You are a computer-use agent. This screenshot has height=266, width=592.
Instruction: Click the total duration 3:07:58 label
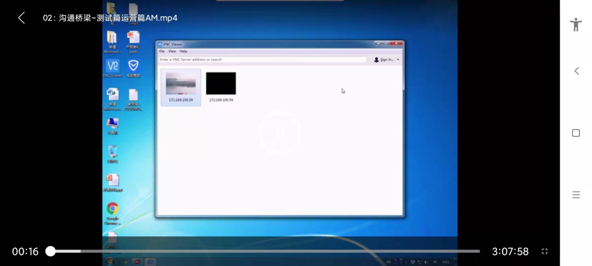(x=510, y=251)
